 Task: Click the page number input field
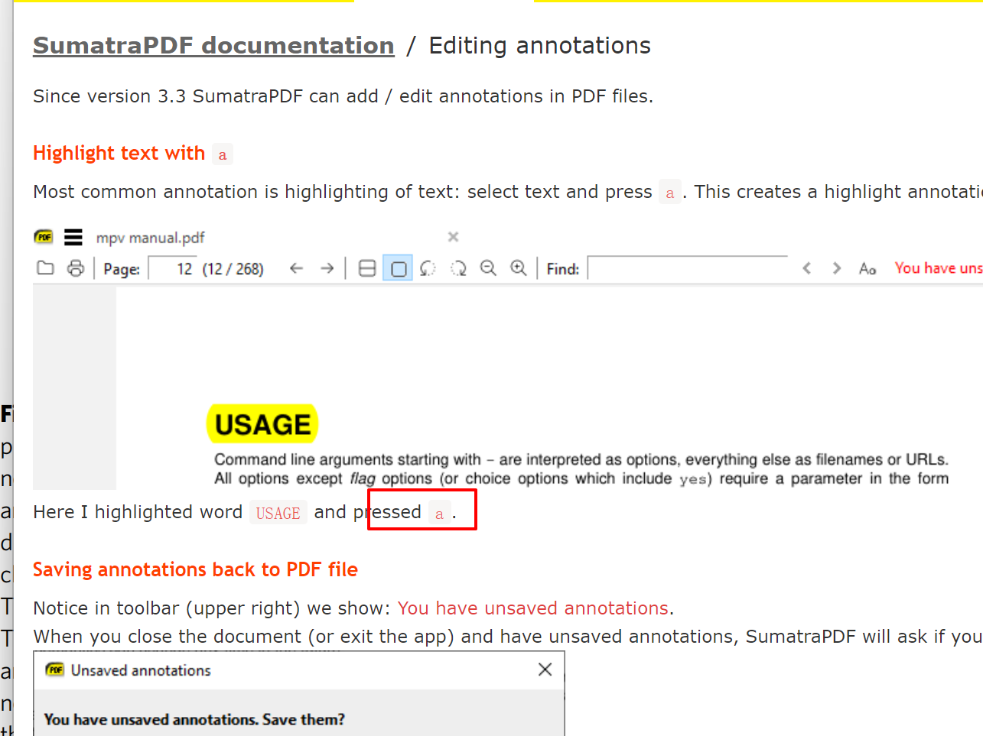tap(172, 269)
